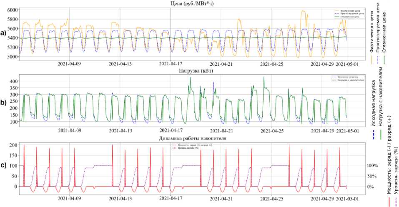The width and height of the screenshot is (399, 207).
Task: Click the in-plot legend box of load chart
Action: (348, 78)
